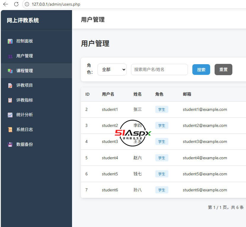Click the 学生 role badge for student1
The height and width of the screenshot is (227, 246).
point(162,109)
